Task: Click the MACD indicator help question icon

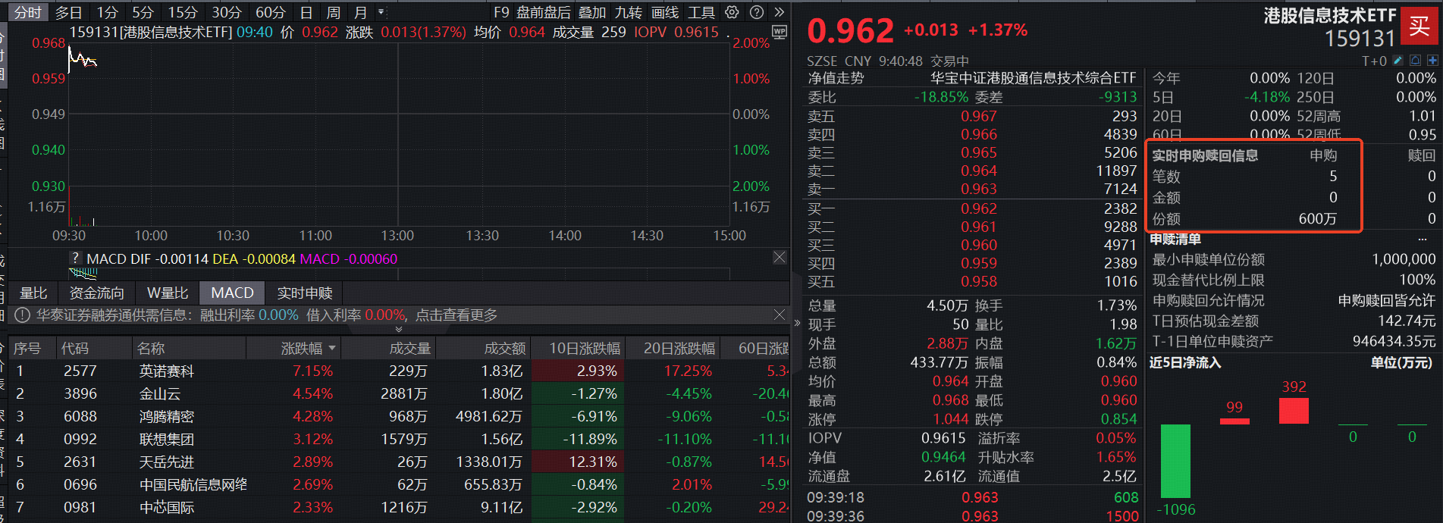Action: [x=75, y=258]
